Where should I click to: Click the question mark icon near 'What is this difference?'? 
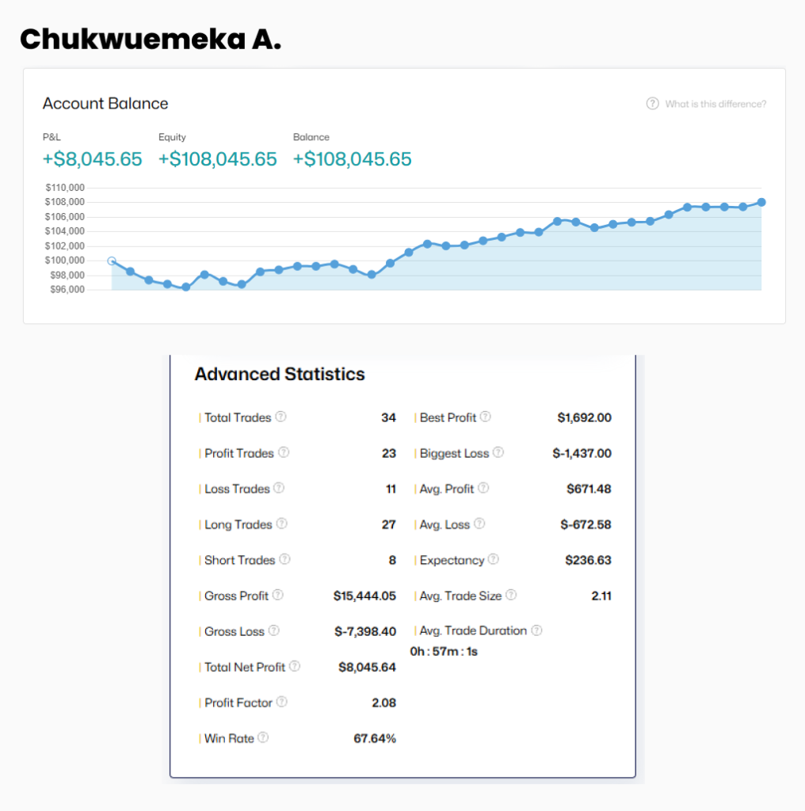click(x=653, y=104)
